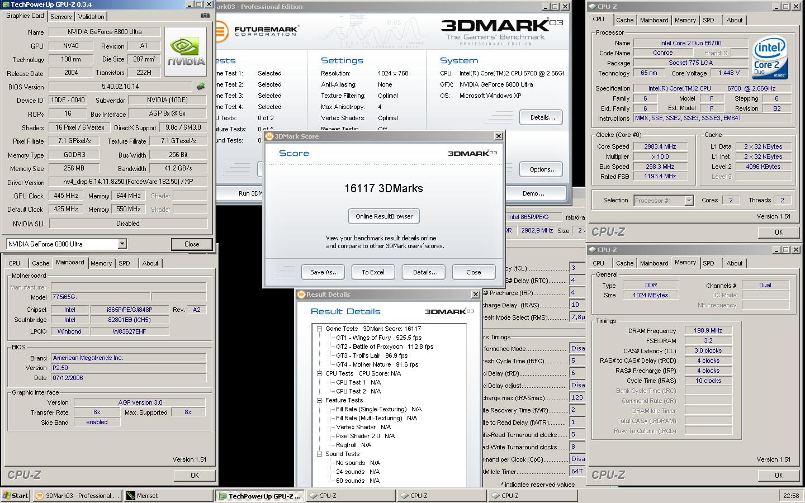The image size is (805, 503).
Task: Collapse the Feature Tests tree node
Action: 320,400
